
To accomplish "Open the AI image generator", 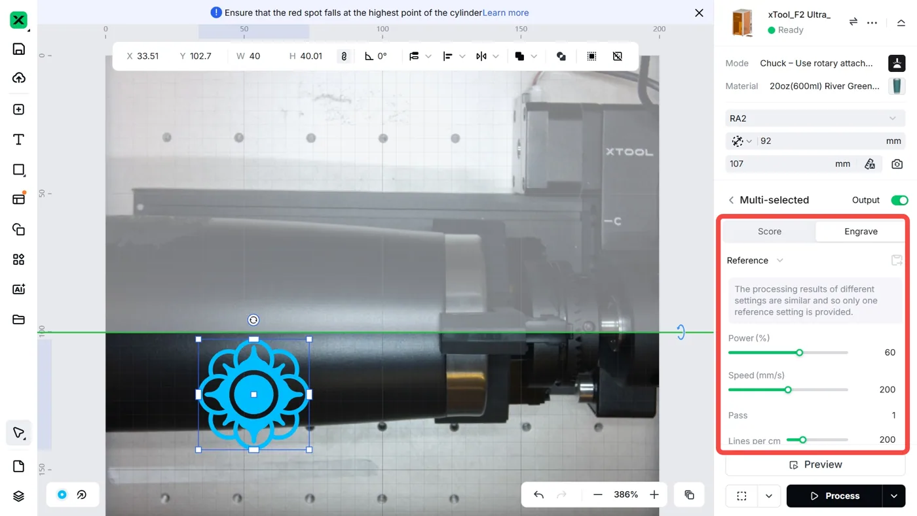I will (x=18, y=289).
